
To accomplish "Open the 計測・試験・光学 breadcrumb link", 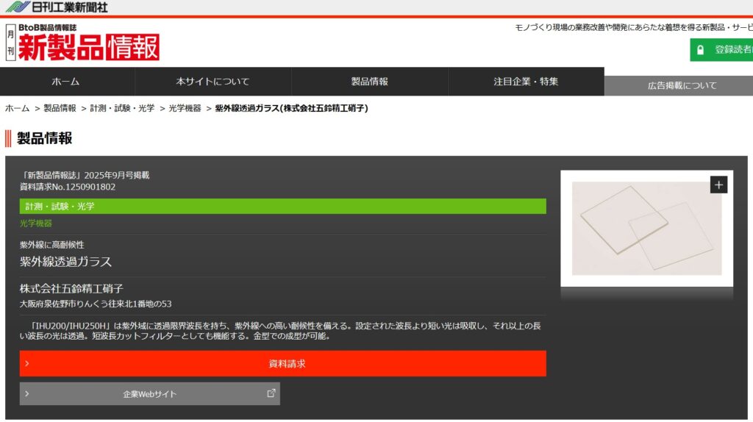I will (122, 109).
